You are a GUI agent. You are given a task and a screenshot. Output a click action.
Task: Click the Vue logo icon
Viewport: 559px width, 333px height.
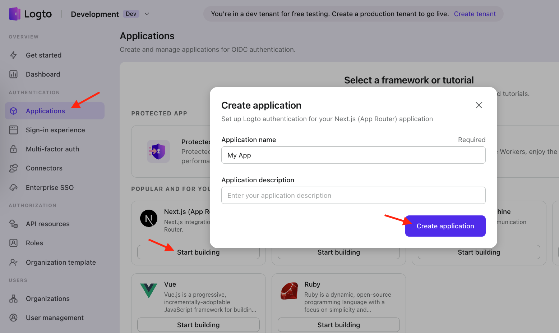pos(149,291)
